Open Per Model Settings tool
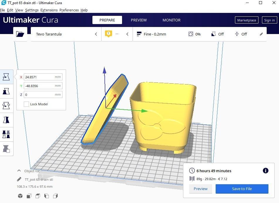This screenshot has height=203, width=279. [6, 134]
